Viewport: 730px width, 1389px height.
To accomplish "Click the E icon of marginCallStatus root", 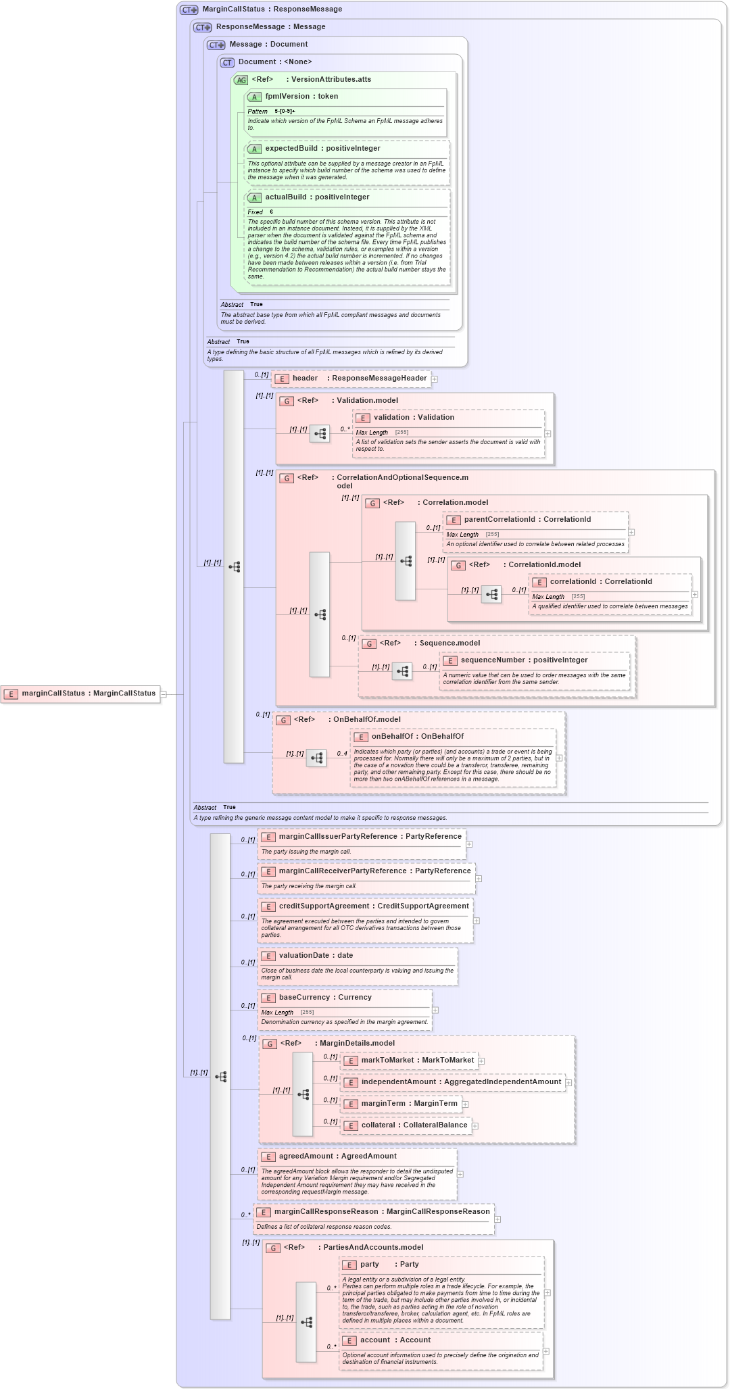I will click(11, 694).
